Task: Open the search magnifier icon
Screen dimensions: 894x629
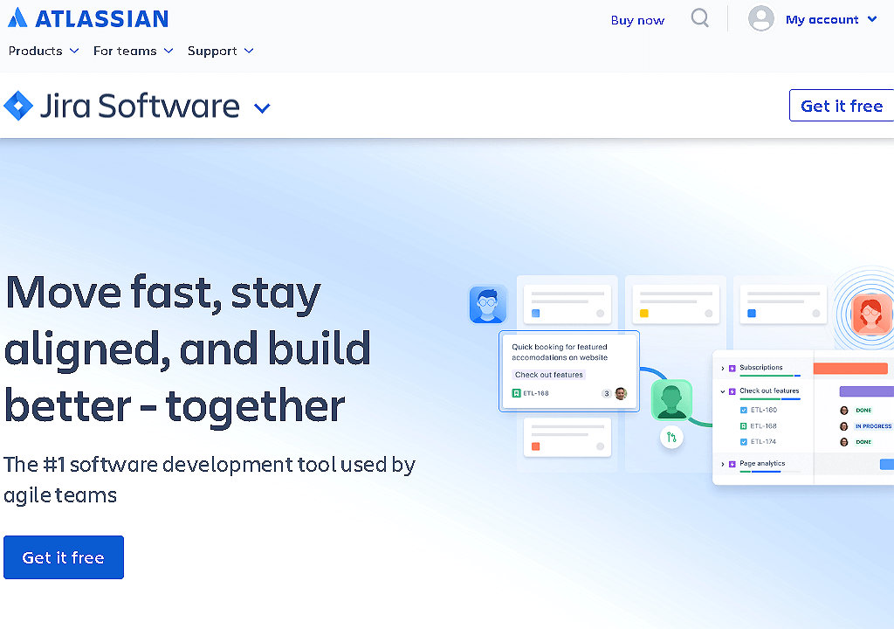Action: pos(699,18)
